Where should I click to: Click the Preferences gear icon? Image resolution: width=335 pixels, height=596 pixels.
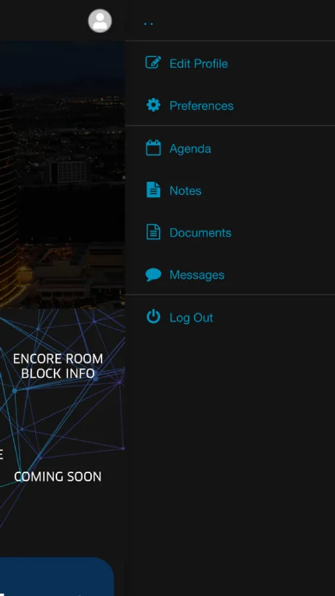coord(153,105)
